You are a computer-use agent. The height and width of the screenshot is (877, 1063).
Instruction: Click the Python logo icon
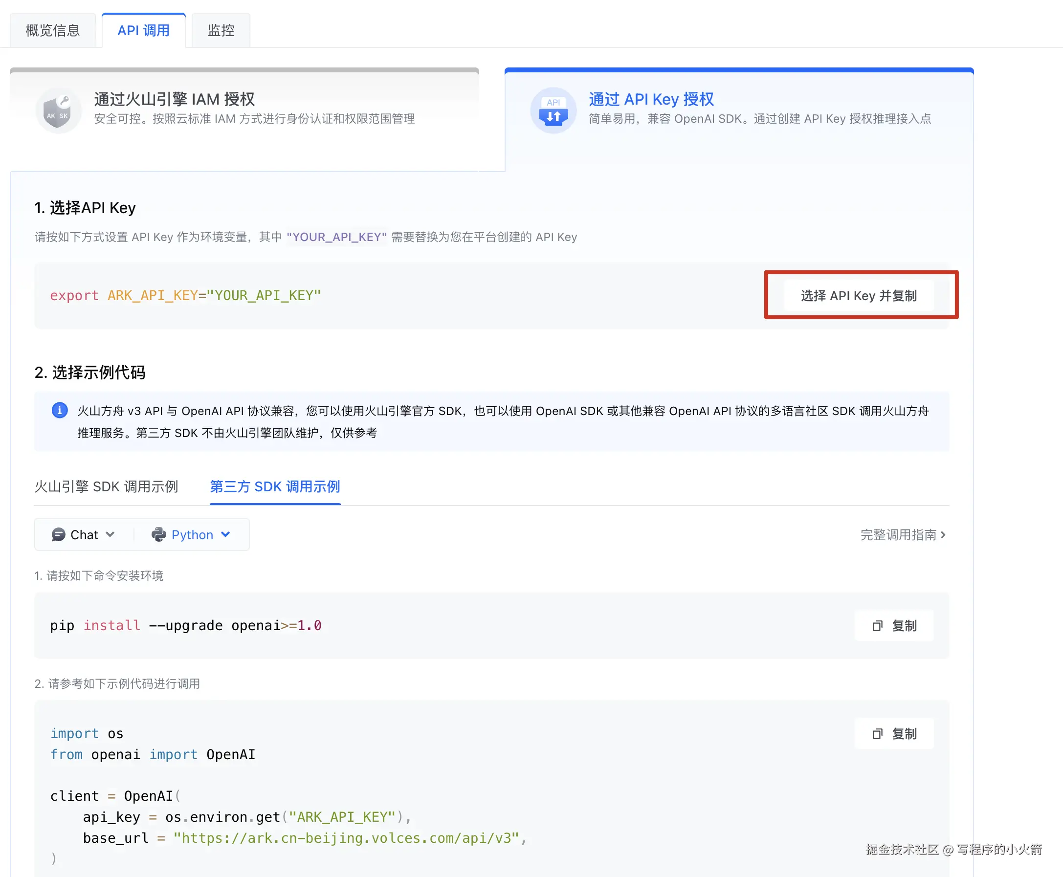tap(158, 534)
